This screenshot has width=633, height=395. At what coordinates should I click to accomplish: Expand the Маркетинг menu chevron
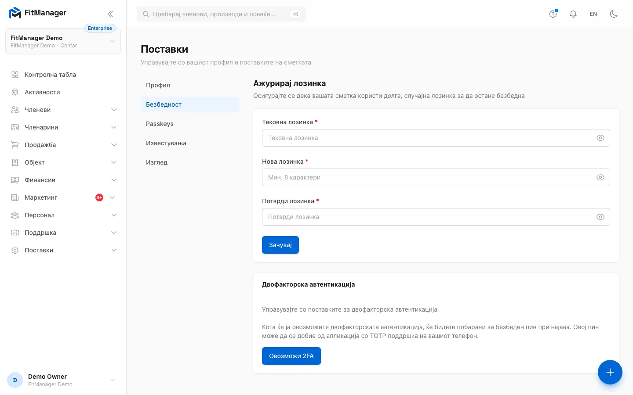pyautogui.click(x=112, y=197)
